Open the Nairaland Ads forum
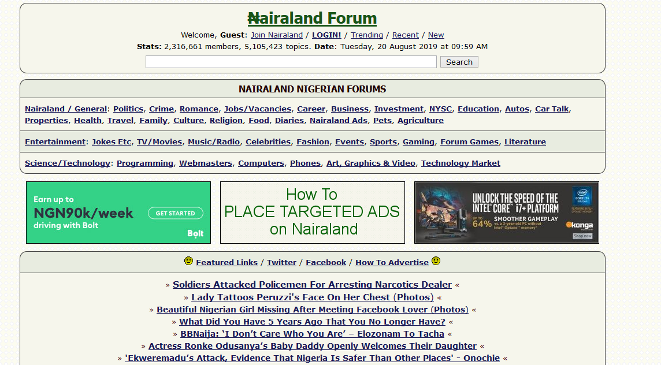Viewport: 661px width, 365px height. (x=339, y=121)
